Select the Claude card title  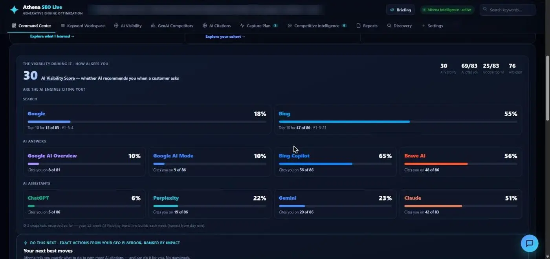(x=412, y=198)
